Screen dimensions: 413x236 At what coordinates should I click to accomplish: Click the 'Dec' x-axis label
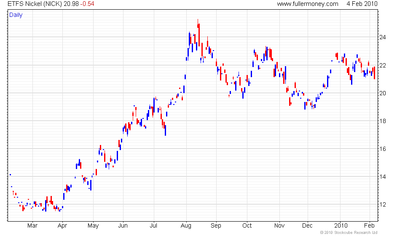pyautogui.click(x=307, y=226)
